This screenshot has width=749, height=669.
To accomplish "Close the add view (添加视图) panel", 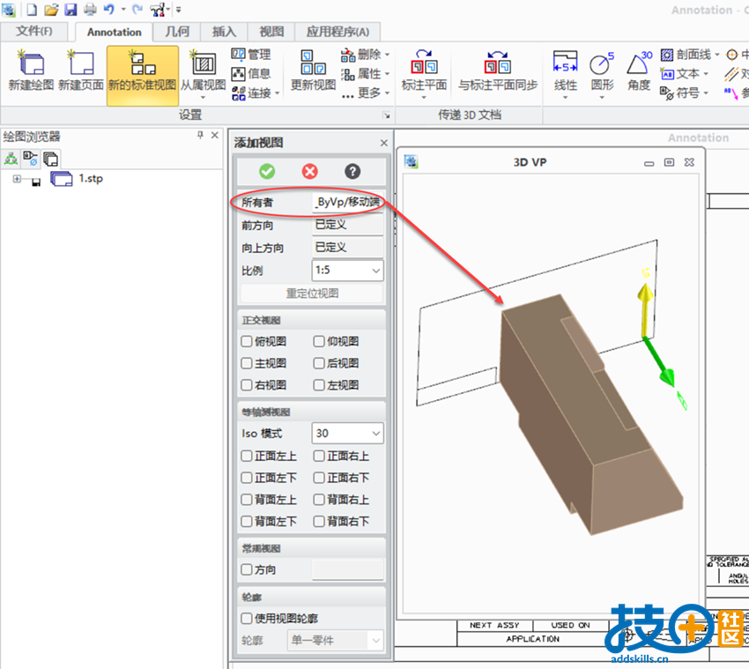I will point(384,143).
